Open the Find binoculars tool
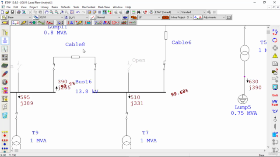280x157 pixels. click(139, 12)
